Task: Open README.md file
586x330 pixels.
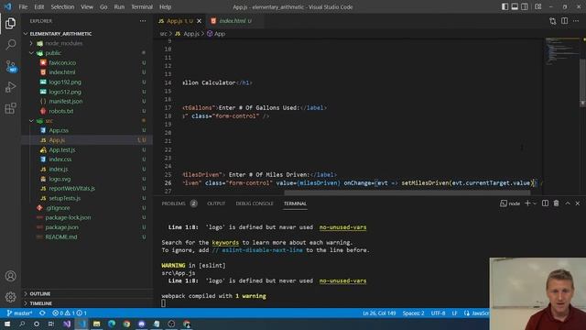Action: [x=61, y=236]
